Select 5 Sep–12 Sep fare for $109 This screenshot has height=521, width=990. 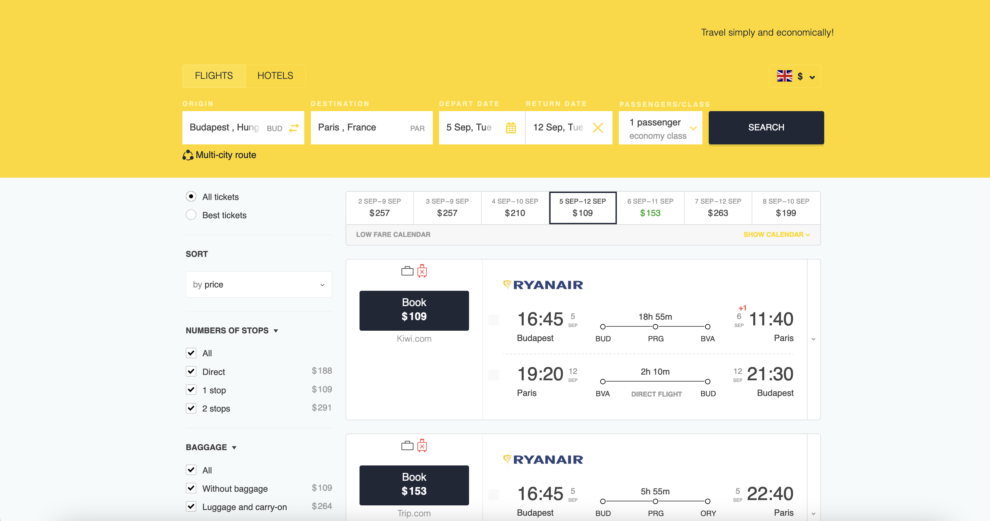point(583,208)
